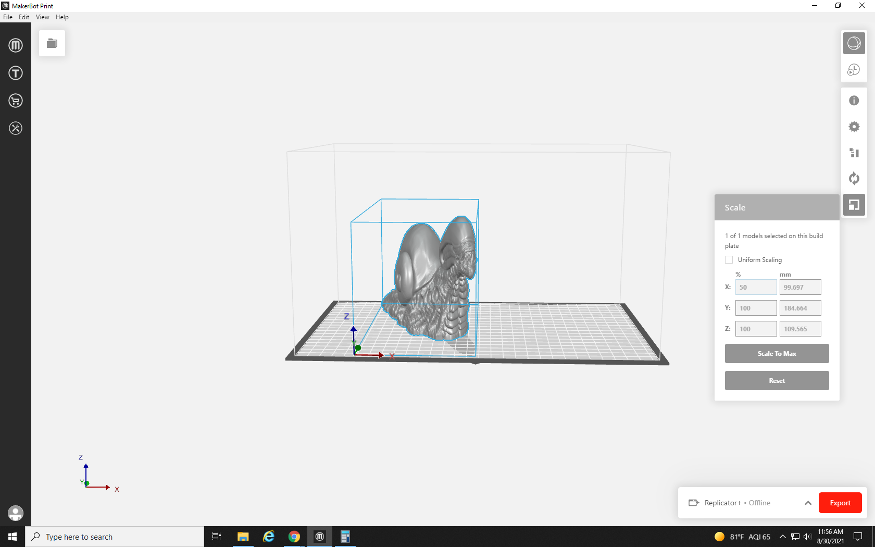Switch to the 3D model view icon
Screen dimensions: 875x547
pyautogui.click(x=854, y=43)
